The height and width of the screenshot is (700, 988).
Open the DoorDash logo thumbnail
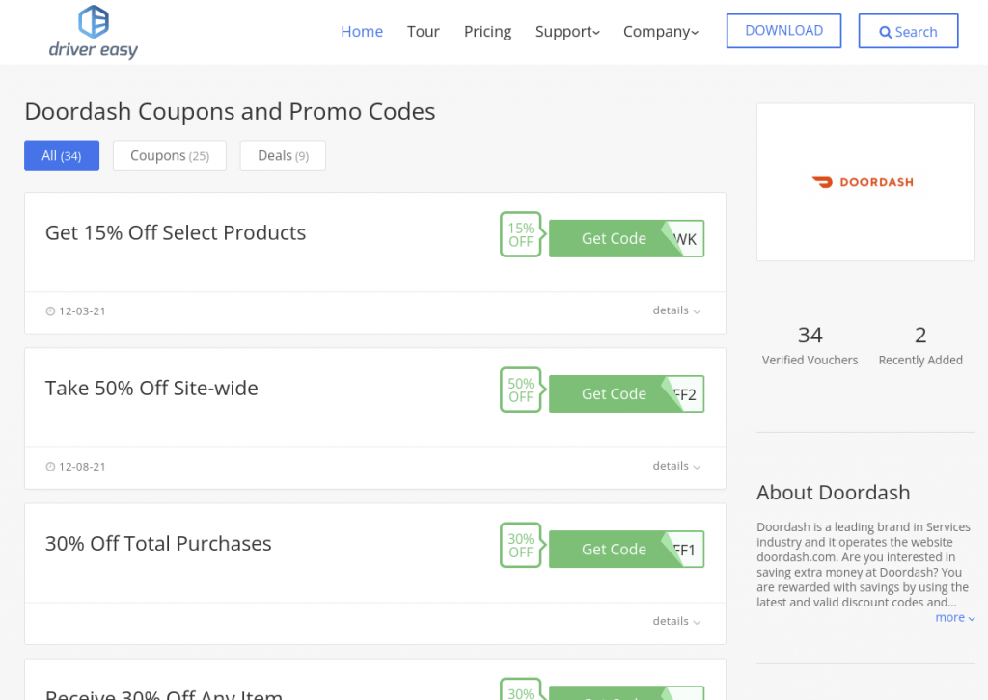[865, 182]
